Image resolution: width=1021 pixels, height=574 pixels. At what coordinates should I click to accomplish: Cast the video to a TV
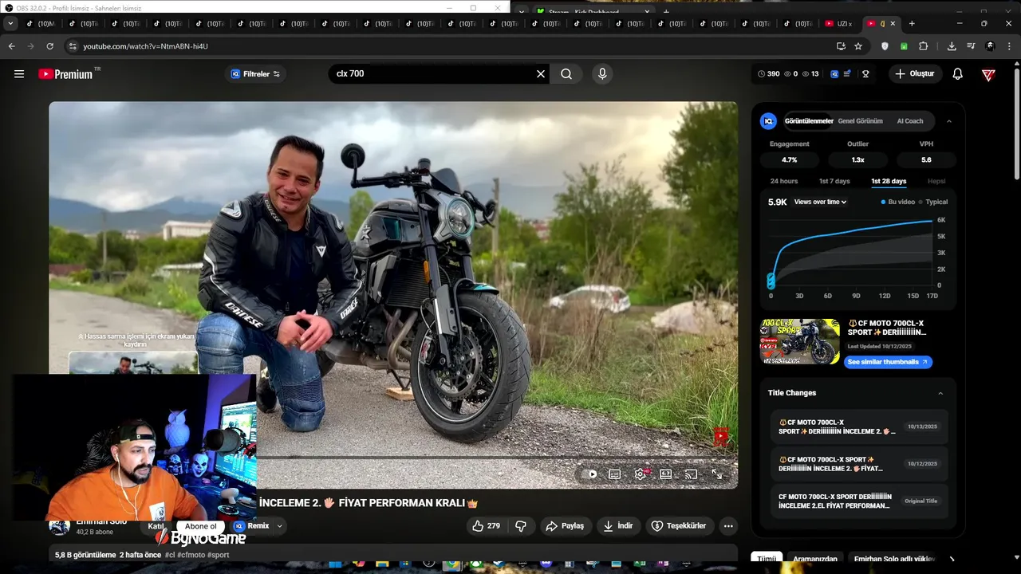click(x=692, y=474)
